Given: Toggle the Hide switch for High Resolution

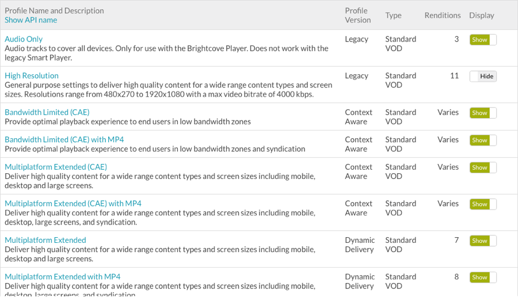Looking at the screenshot, I should 483,77.
